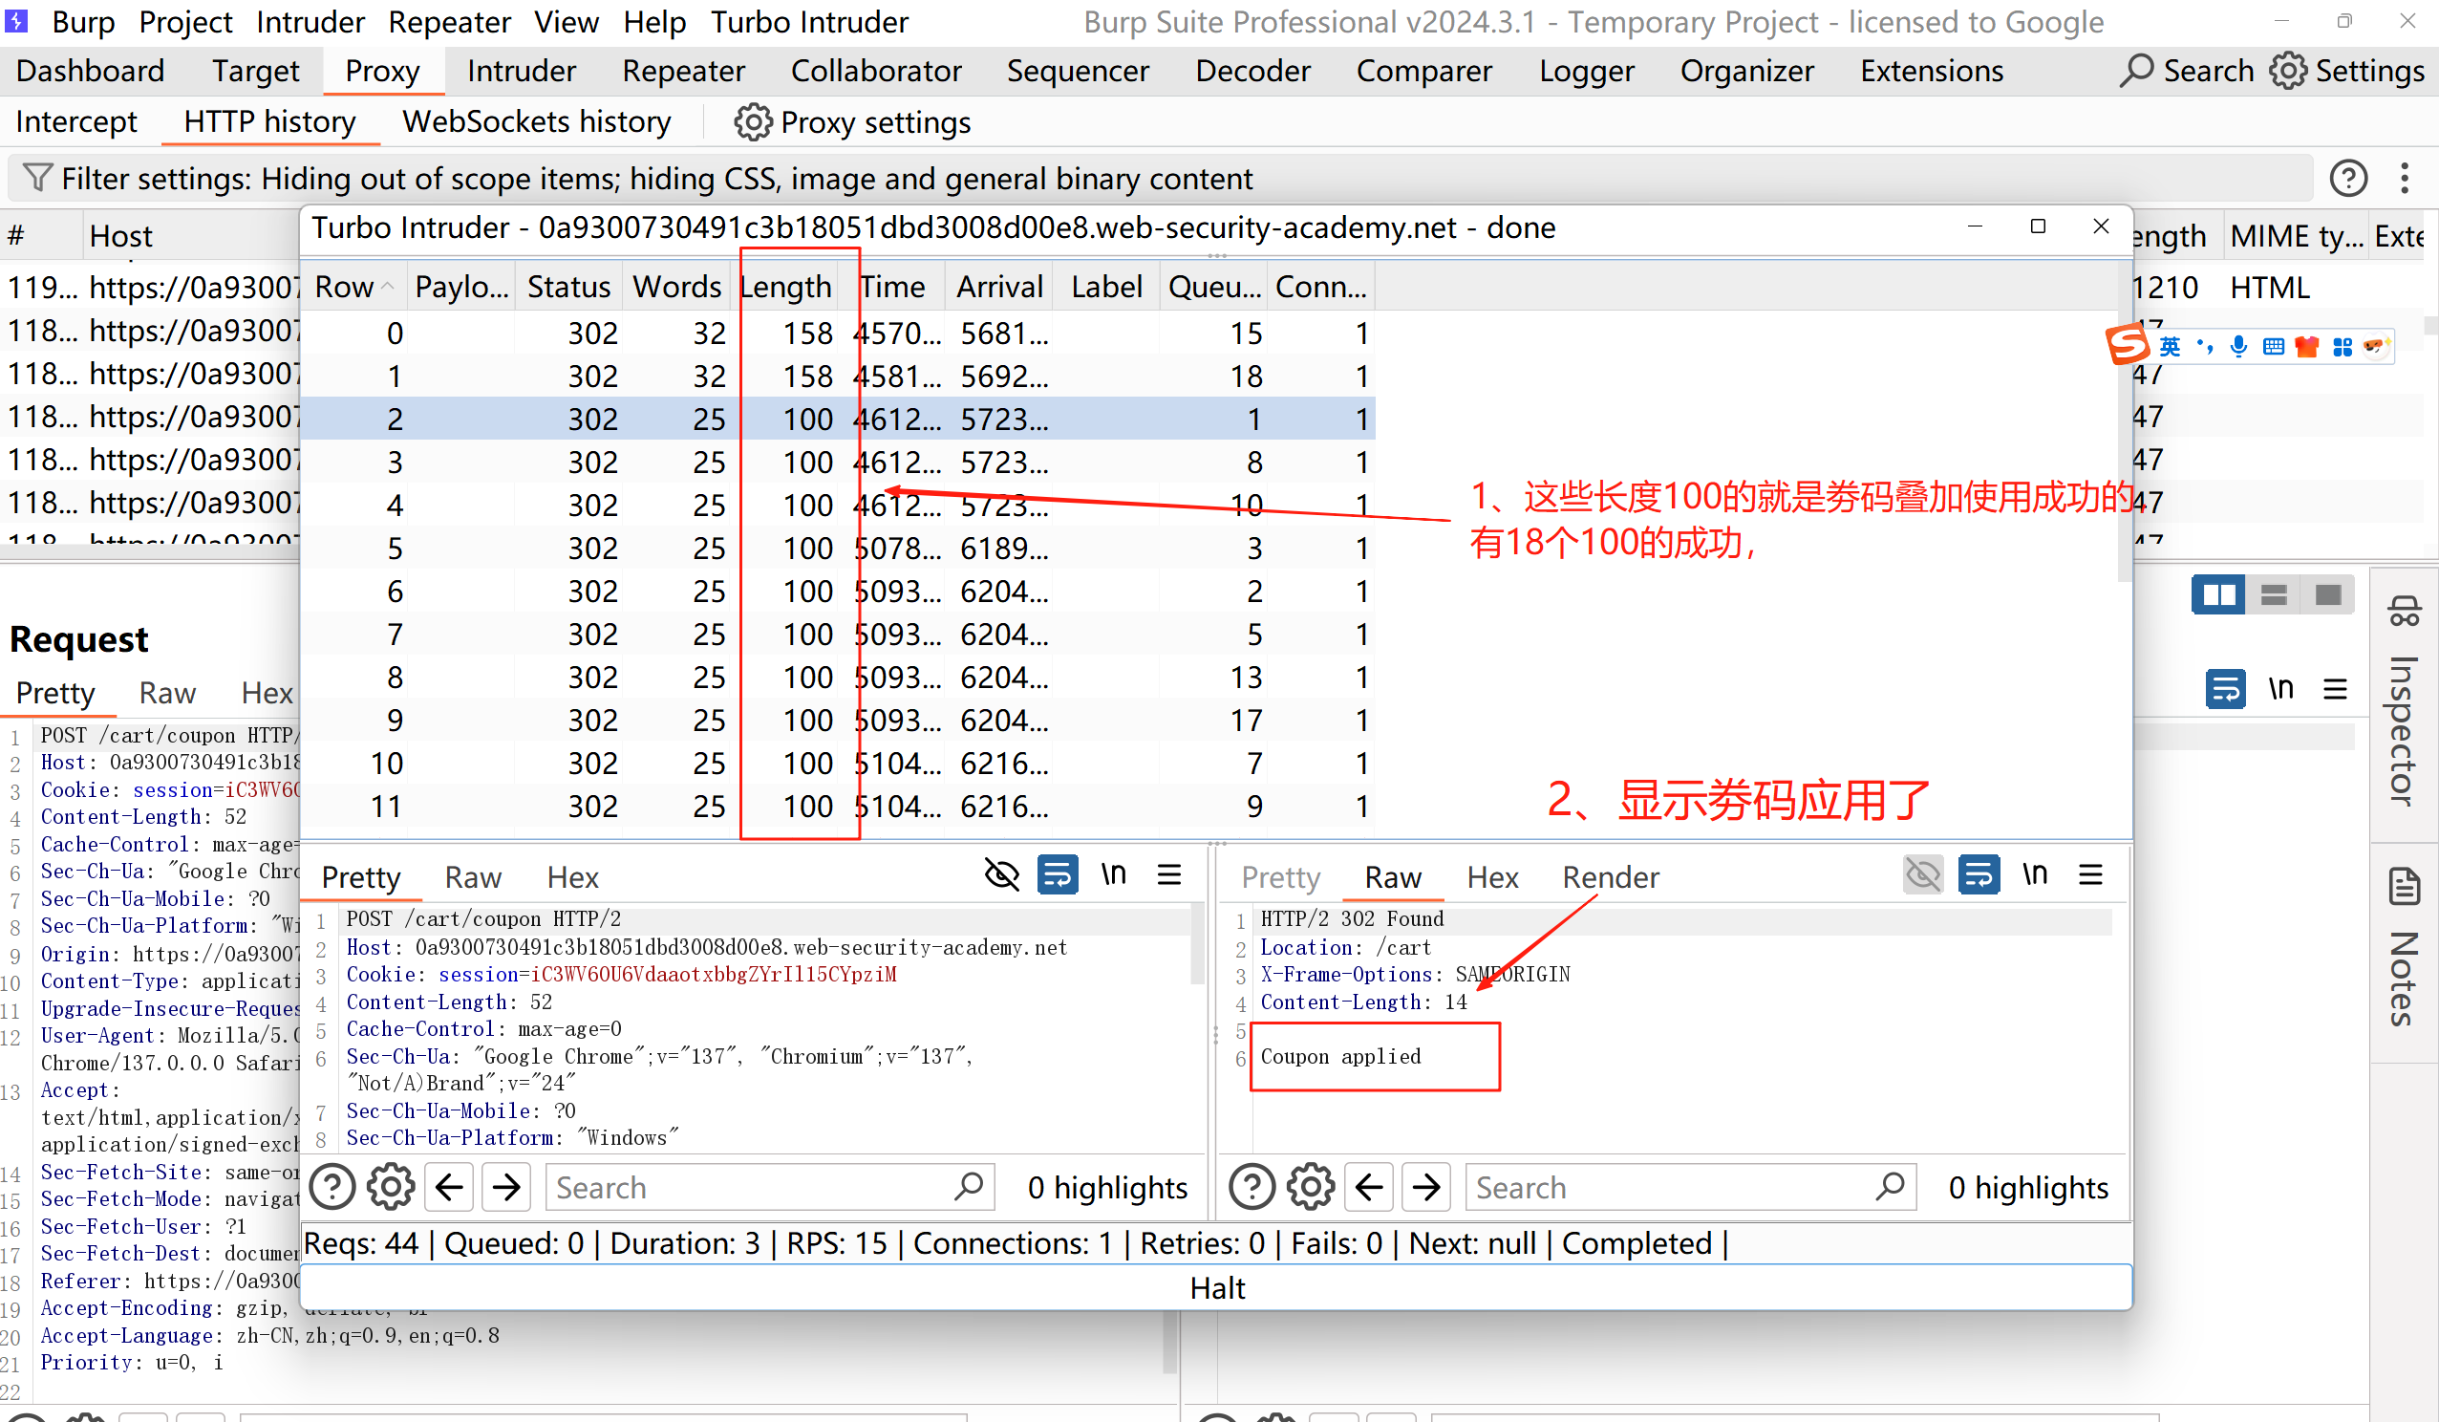This screenshot has height=1422, width=2439.
Task: Click the response pane settings gear
Action: pyautogui.click(x=1311, y=1187)
